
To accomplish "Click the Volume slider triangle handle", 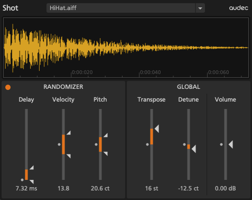I will [231, 144].
